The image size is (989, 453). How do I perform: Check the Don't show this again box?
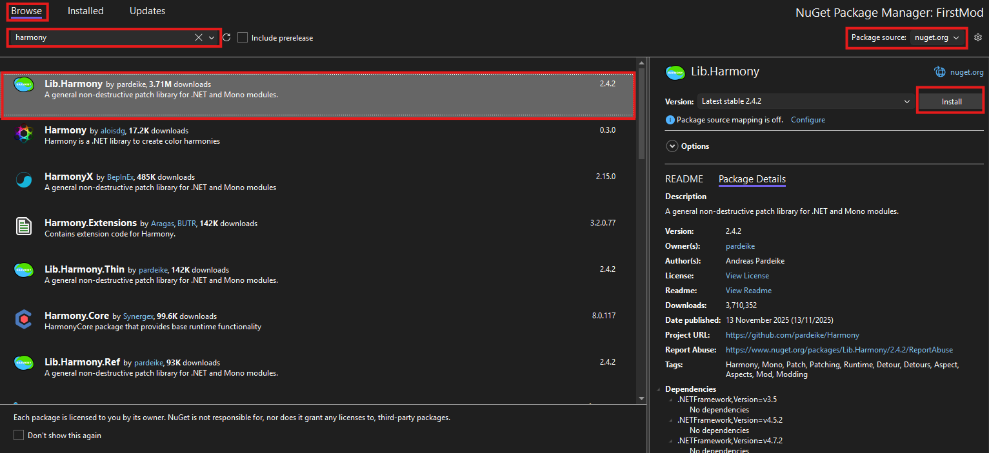tap(19, 435)
